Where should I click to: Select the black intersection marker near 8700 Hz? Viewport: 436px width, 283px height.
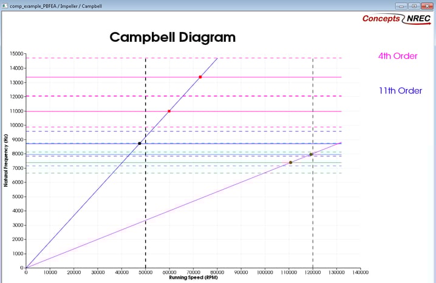point(140,144)
